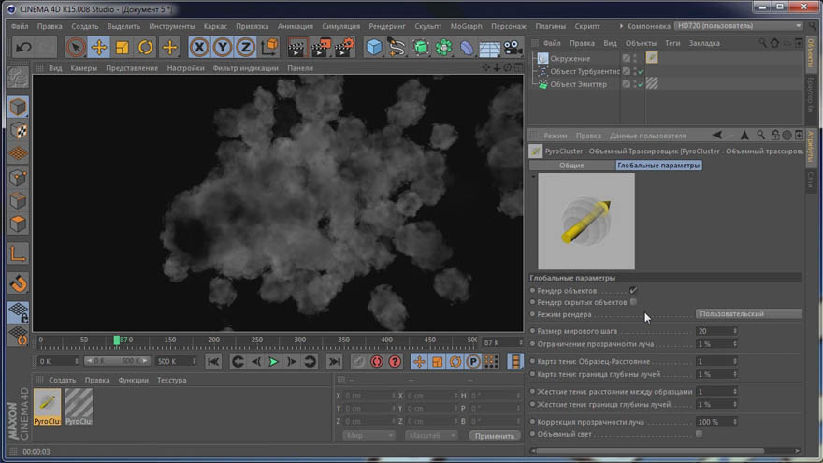Open Режим рендера dropdown Пользовательский
Image resolution: width=823 pixels, height=463 pixels.
[748, 314]
